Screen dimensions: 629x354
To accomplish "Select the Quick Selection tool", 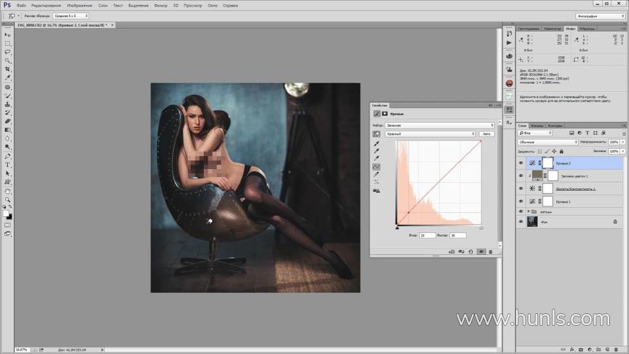I will tap(8, 60).
